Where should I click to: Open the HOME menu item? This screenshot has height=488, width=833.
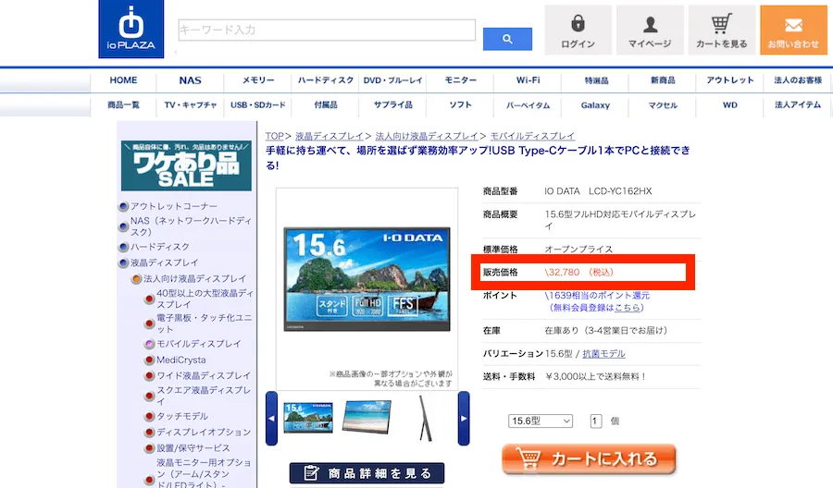coord(123,80)
